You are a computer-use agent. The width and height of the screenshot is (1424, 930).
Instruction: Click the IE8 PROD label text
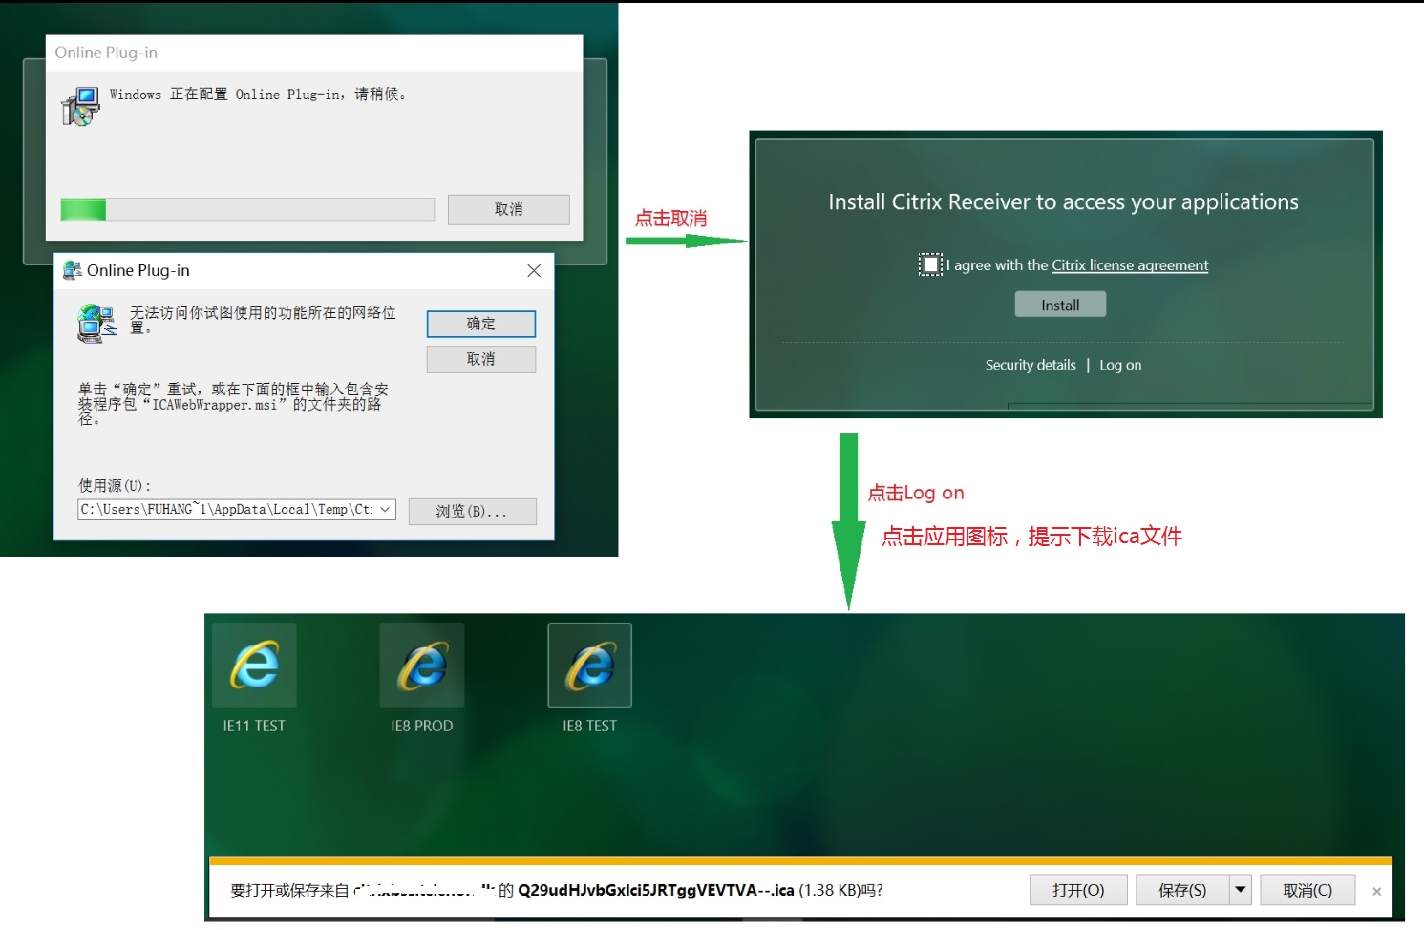tap(422, 726)
